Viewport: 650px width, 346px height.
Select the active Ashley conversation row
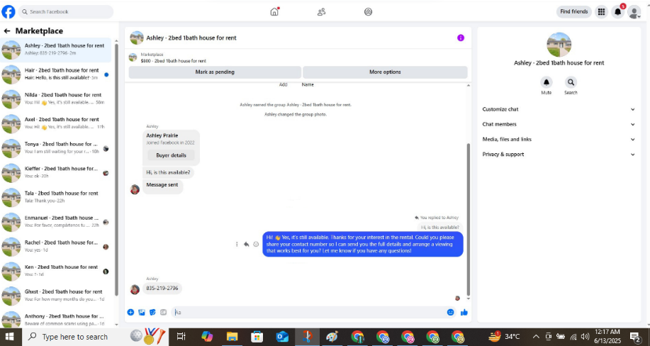tap(56, 50)
